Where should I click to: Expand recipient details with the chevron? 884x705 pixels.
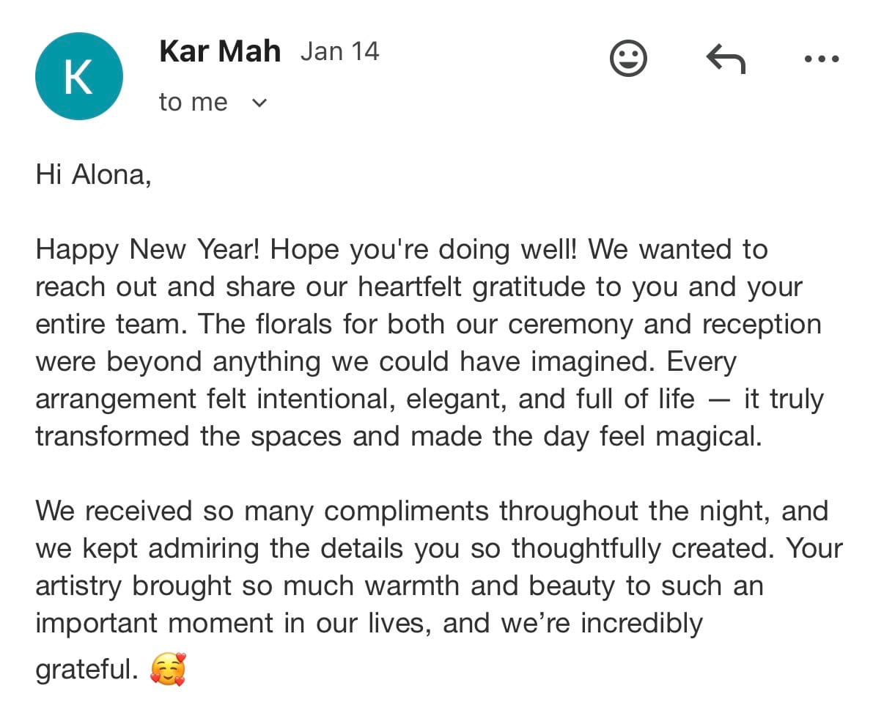[259, 103]
